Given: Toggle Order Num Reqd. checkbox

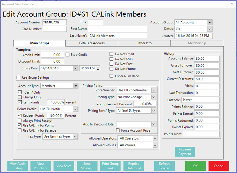Looking at the screenshot, I should [x=111, y=76].
